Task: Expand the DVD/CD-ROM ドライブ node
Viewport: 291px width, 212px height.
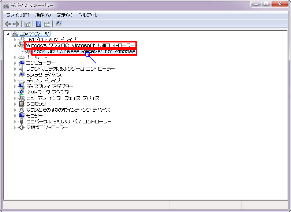Action: point(15,40)
